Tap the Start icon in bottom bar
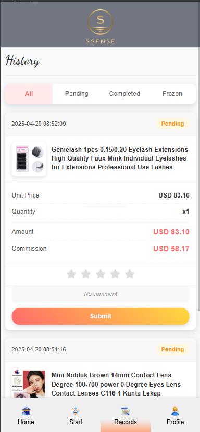 tap(76, 412)
